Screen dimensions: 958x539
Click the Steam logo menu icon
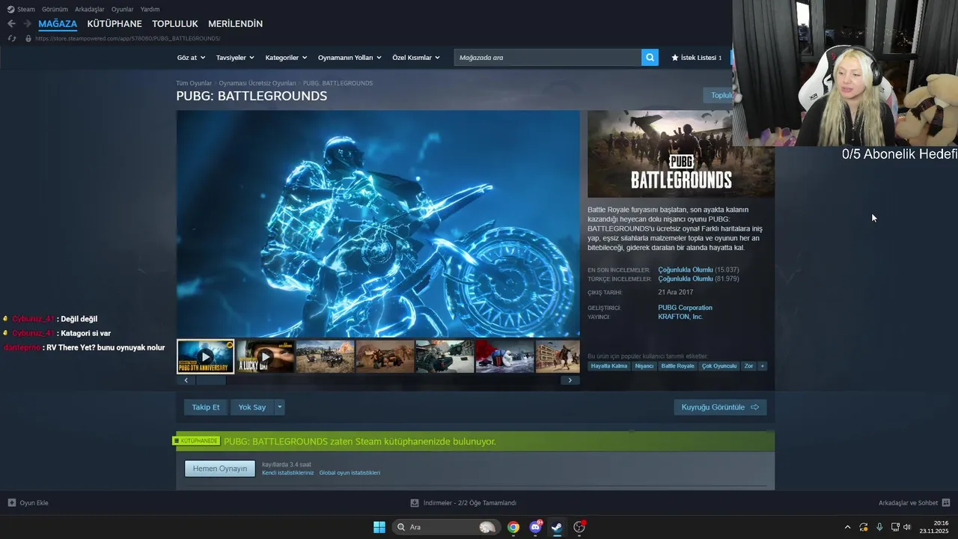10,10
